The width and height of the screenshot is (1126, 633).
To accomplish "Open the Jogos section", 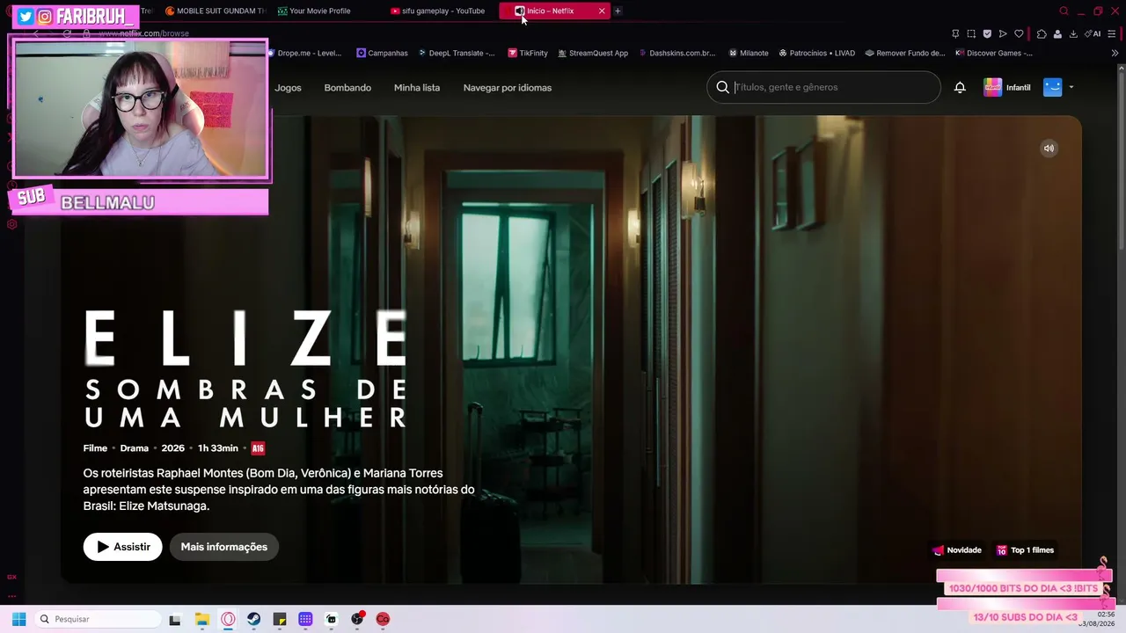I will 288,88.
